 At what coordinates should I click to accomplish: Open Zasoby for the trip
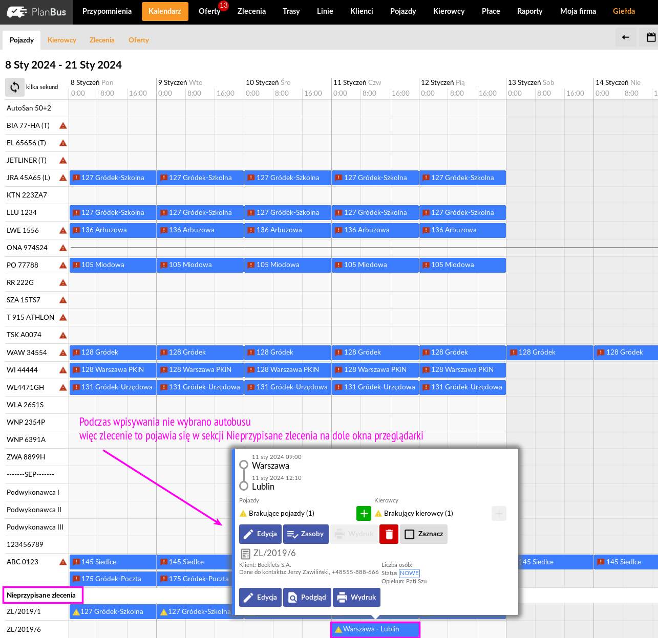click(x=306, y=534)
